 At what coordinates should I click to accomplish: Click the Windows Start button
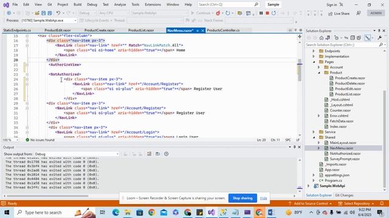tap(7, 213)
